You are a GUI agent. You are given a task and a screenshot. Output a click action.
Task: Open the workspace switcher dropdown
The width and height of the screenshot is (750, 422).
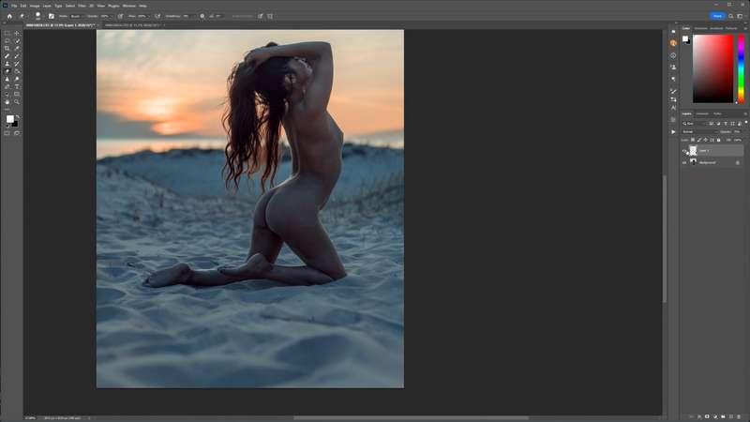pos(740,16)
